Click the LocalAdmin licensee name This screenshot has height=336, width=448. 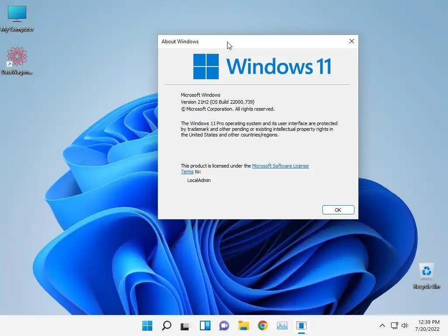tap(199, 180)
